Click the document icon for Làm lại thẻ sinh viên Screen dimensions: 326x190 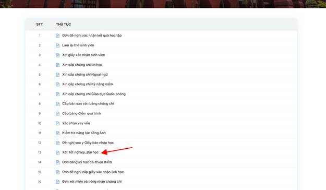57,45
